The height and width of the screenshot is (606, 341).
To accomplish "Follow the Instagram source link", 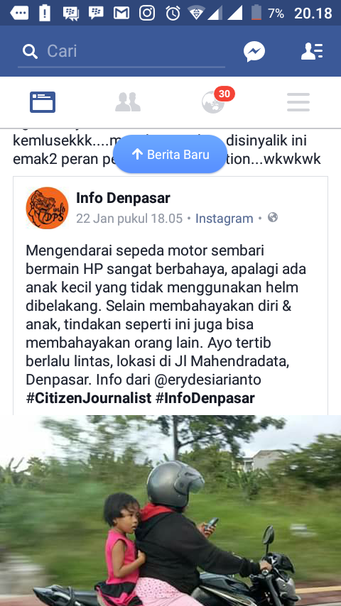I will [x=224, y=219].
